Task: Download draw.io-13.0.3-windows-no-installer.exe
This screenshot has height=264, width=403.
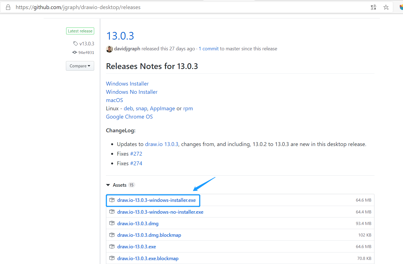Action: tap(160, 212)
